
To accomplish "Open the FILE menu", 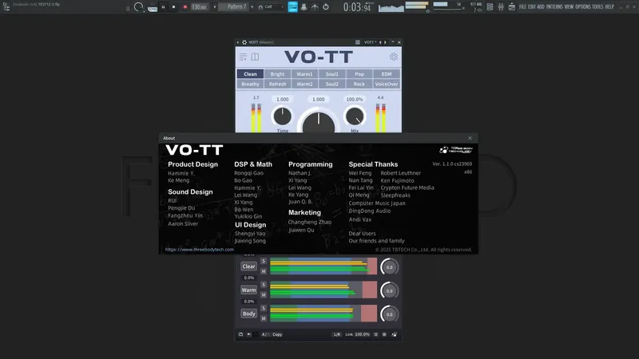I will tap(522, 7).
